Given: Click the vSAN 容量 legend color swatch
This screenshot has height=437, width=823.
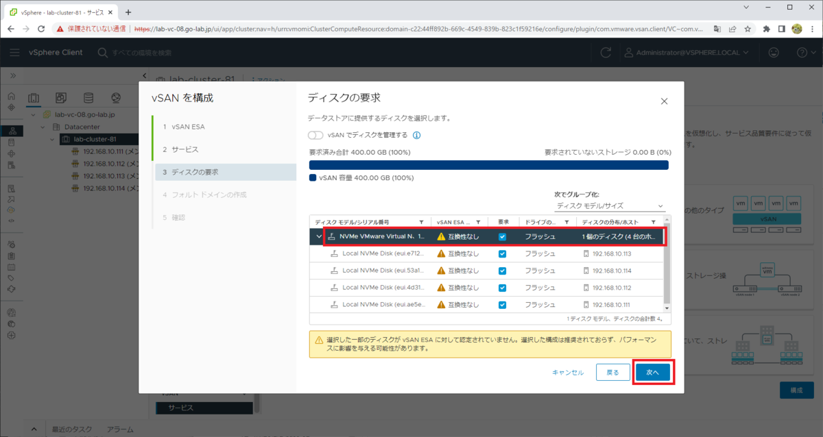Looking at the screenshot, I should [313, 177].
